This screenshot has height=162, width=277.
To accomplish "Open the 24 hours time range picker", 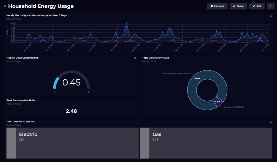I will [217, 6].
